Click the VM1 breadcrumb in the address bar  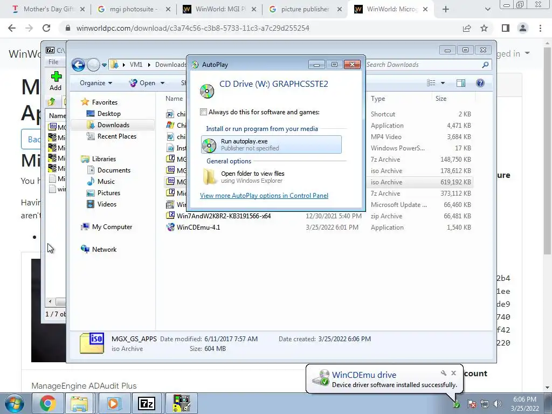[x=136, y=65]
